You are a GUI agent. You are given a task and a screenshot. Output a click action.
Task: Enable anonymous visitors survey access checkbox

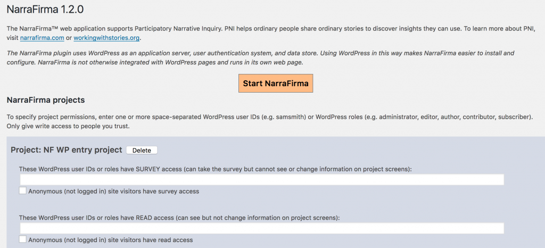point(23,191)
